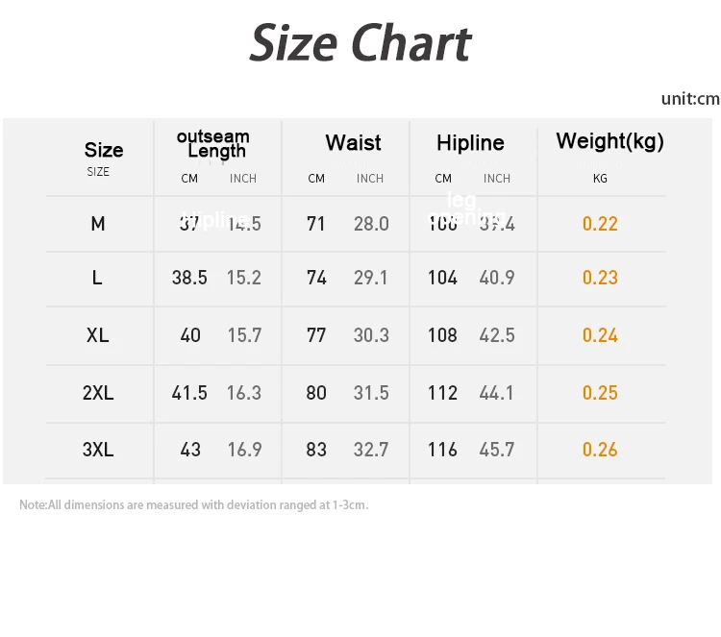
Task: Click the outseam Length column header
Action: pyautogui.click(x=214, y=144)
